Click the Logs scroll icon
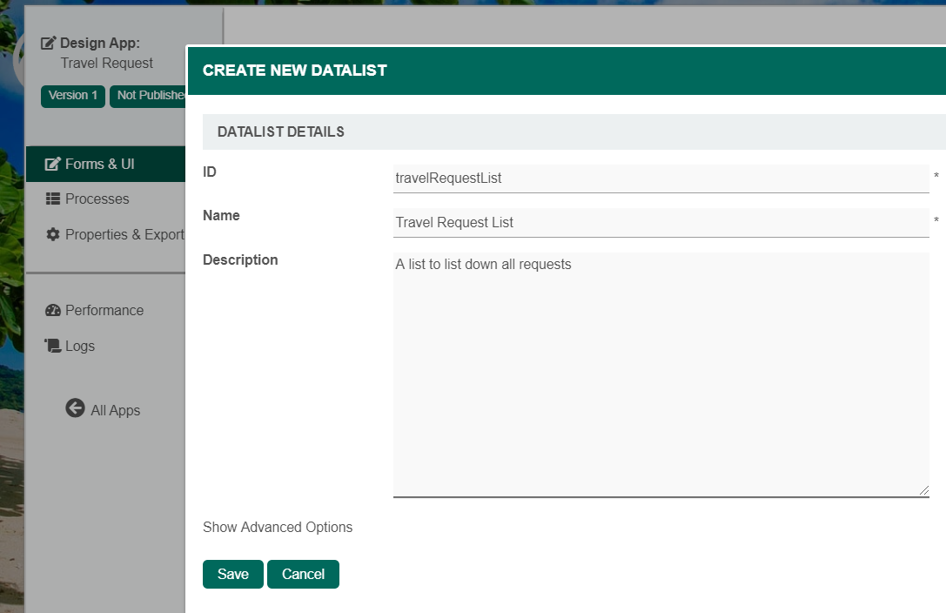The image size is (946, 613). click(x=53, y=346)
